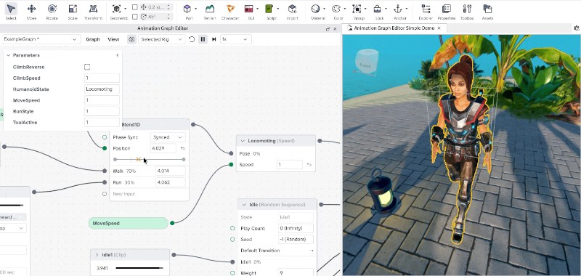Image resolution: width=581 pixels, height=276 pixels.
Task: Edit the ClimbSpeed parameter field
Action: click(x=102, y=78)
